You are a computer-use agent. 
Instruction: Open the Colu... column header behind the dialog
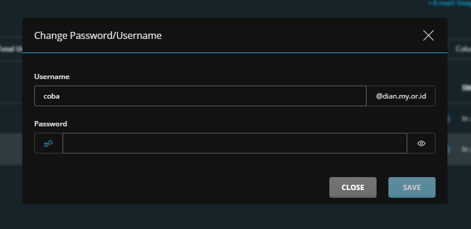point(463,48)
